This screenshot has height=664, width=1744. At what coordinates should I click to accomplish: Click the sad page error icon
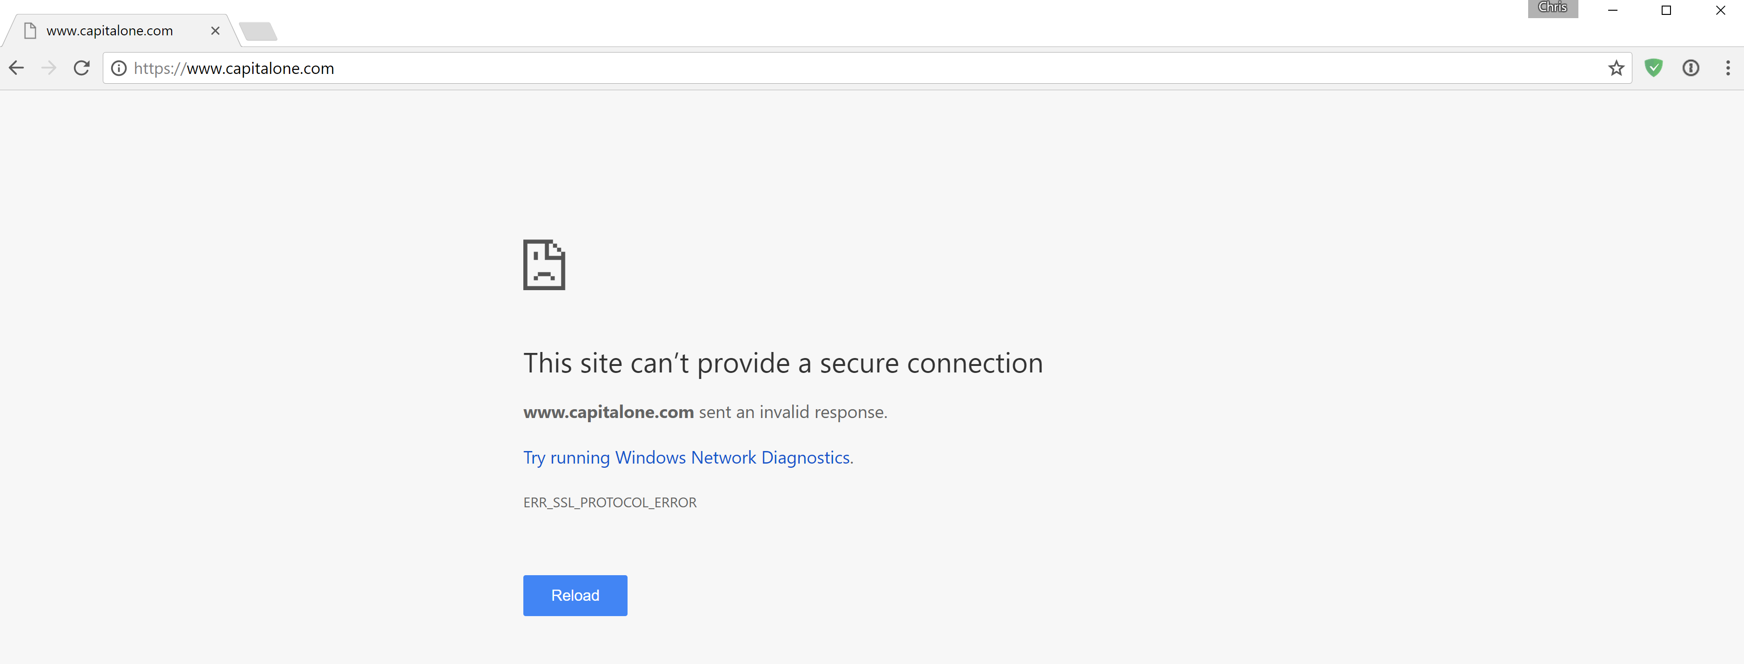tap(544, 266)
